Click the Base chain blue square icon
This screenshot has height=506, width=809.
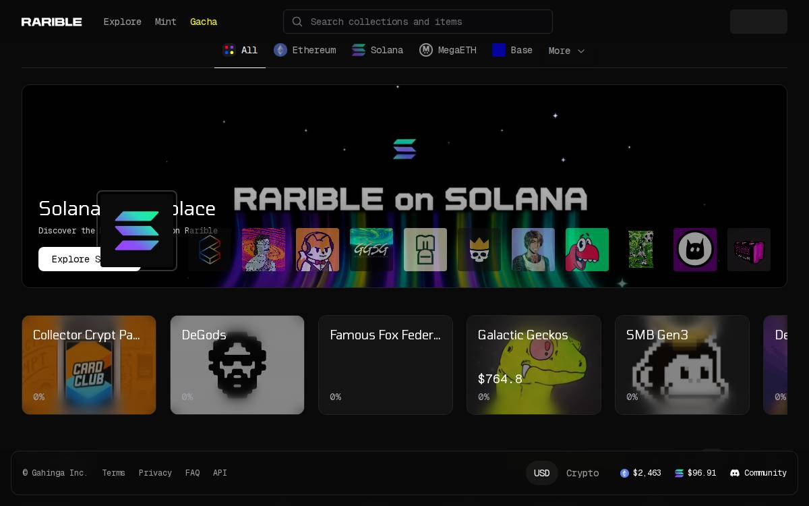(x=499, y=50)
